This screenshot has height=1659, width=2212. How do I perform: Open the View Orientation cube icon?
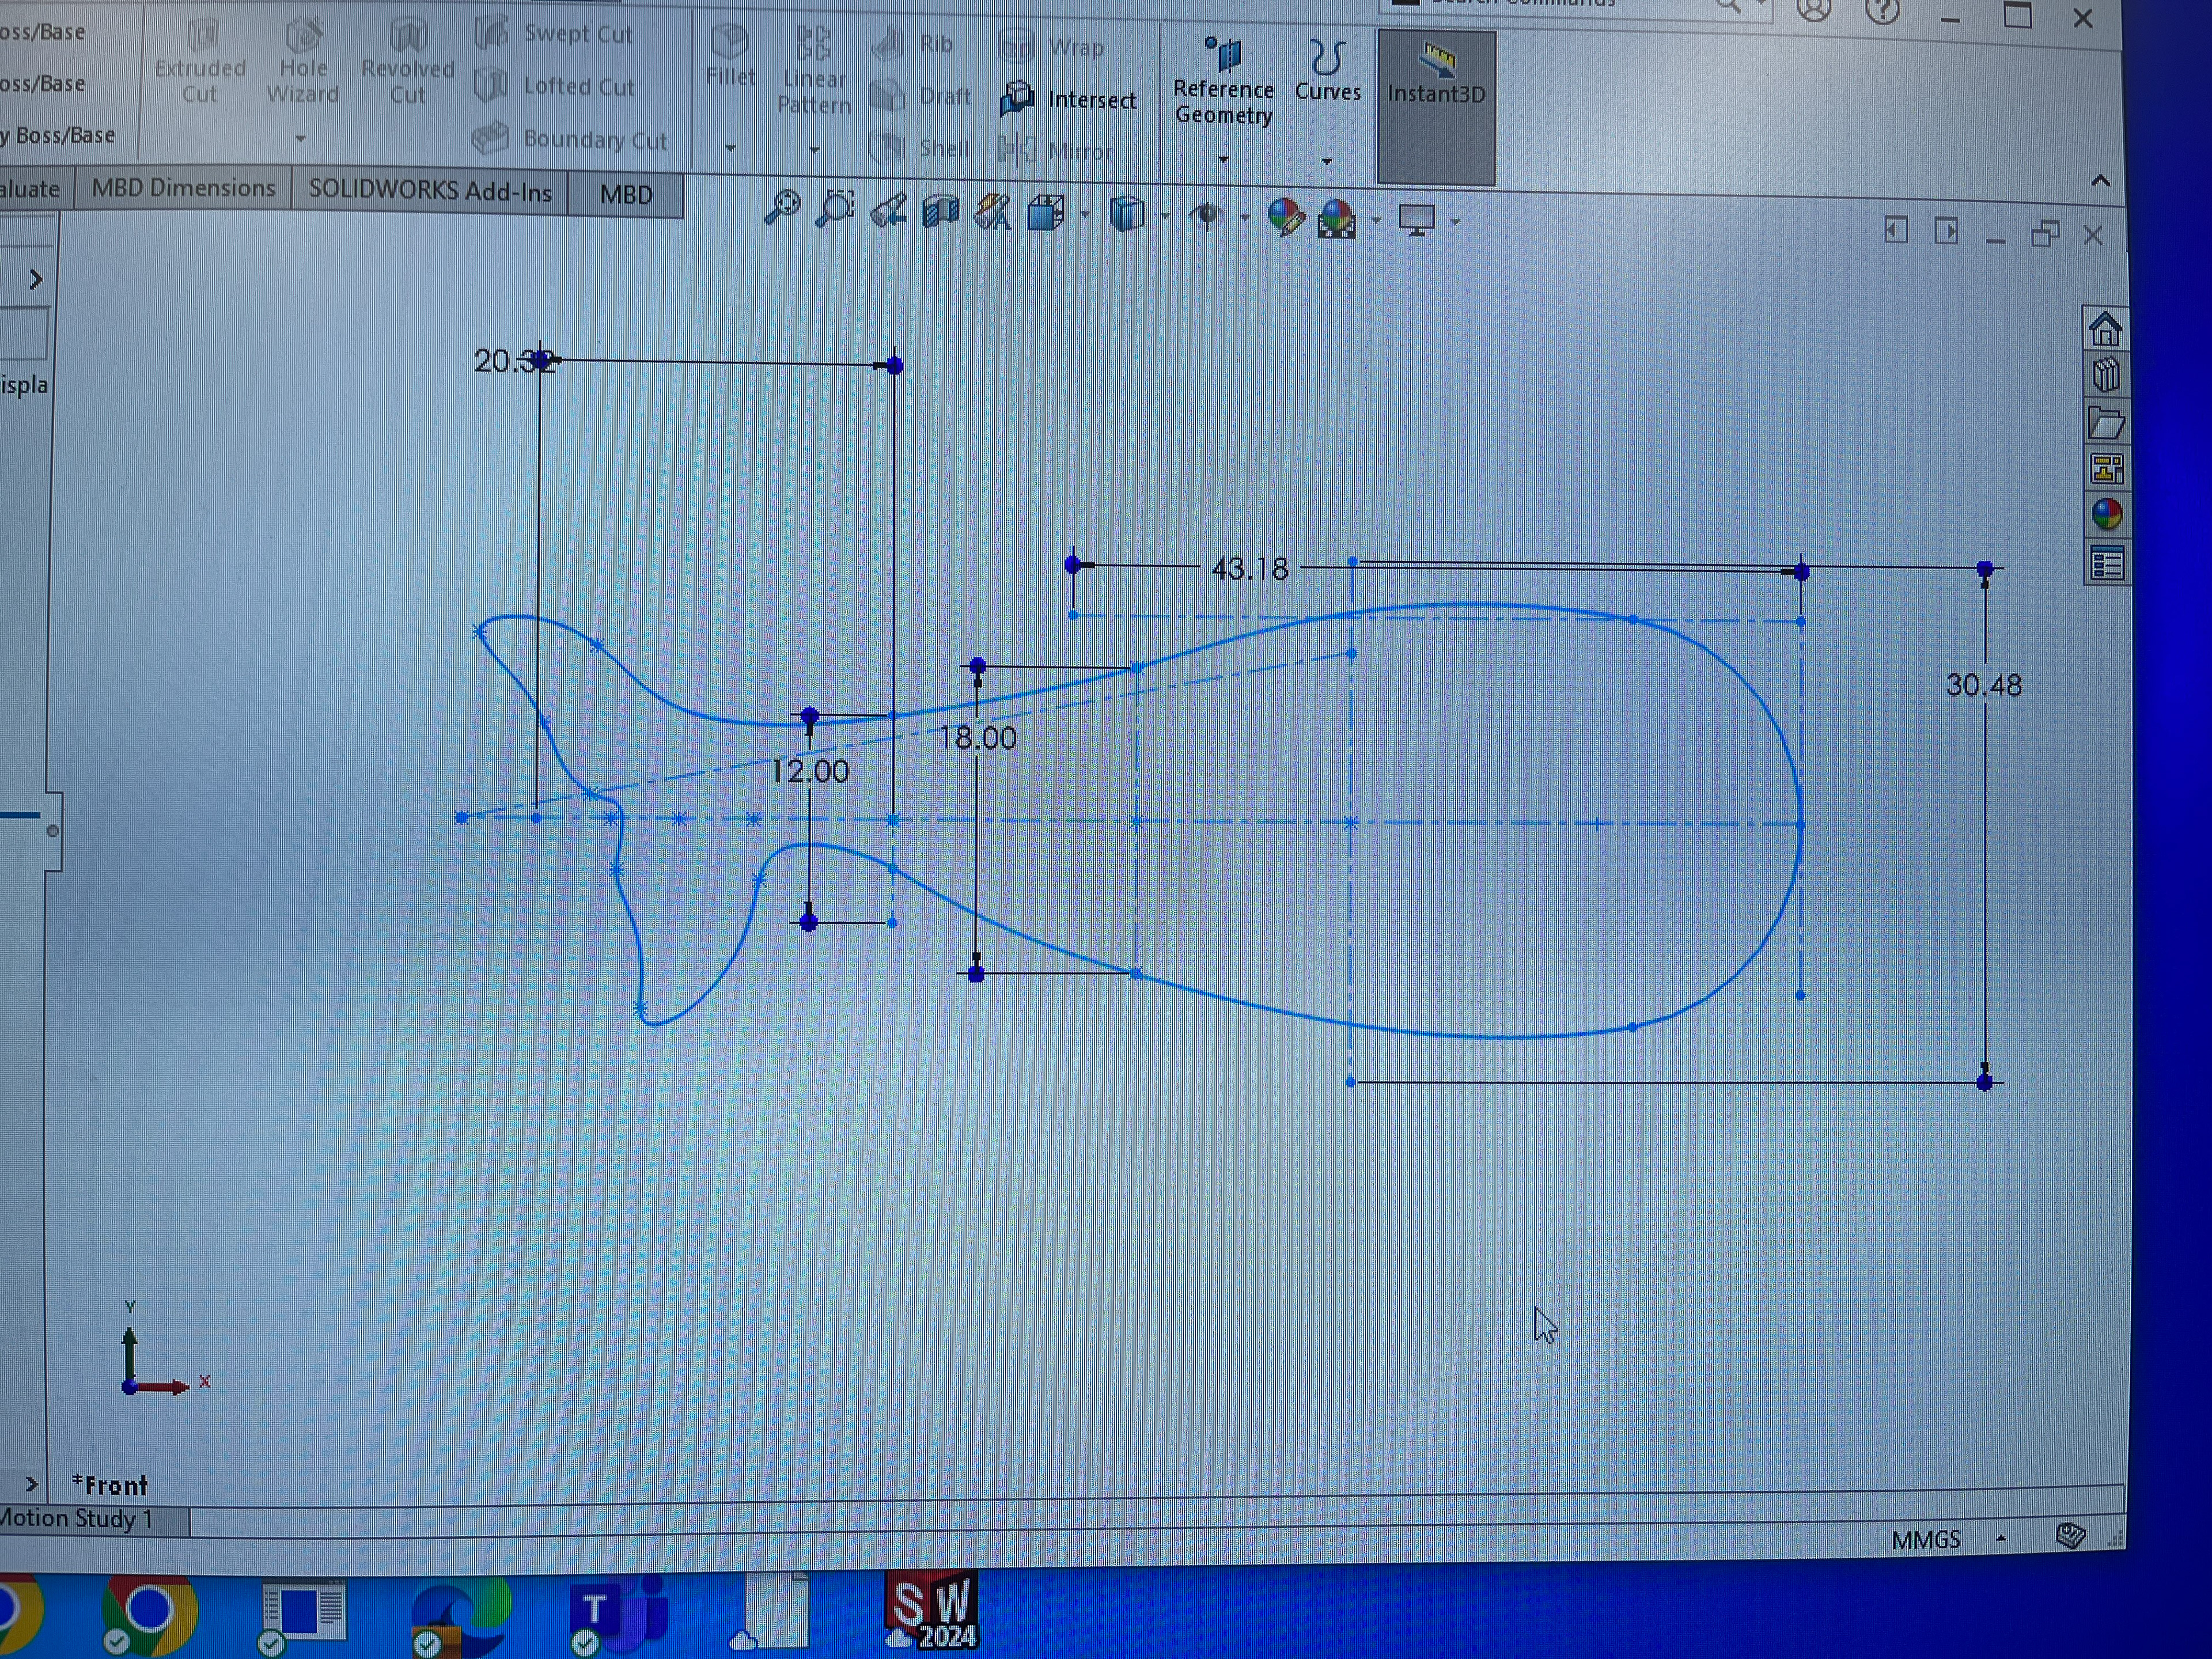pos(1046,213)
